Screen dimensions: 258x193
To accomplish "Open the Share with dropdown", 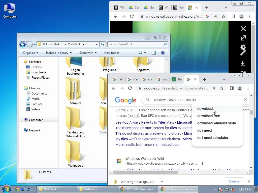I will [x=88, y=53].
